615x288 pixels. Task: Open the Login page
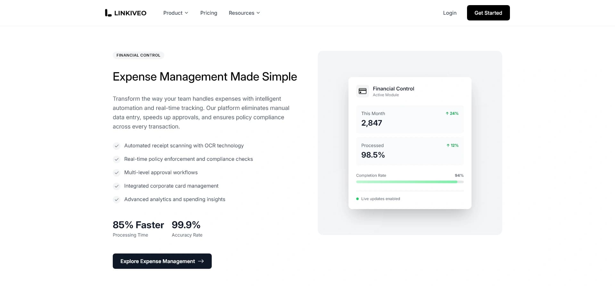tap(449, 13)
